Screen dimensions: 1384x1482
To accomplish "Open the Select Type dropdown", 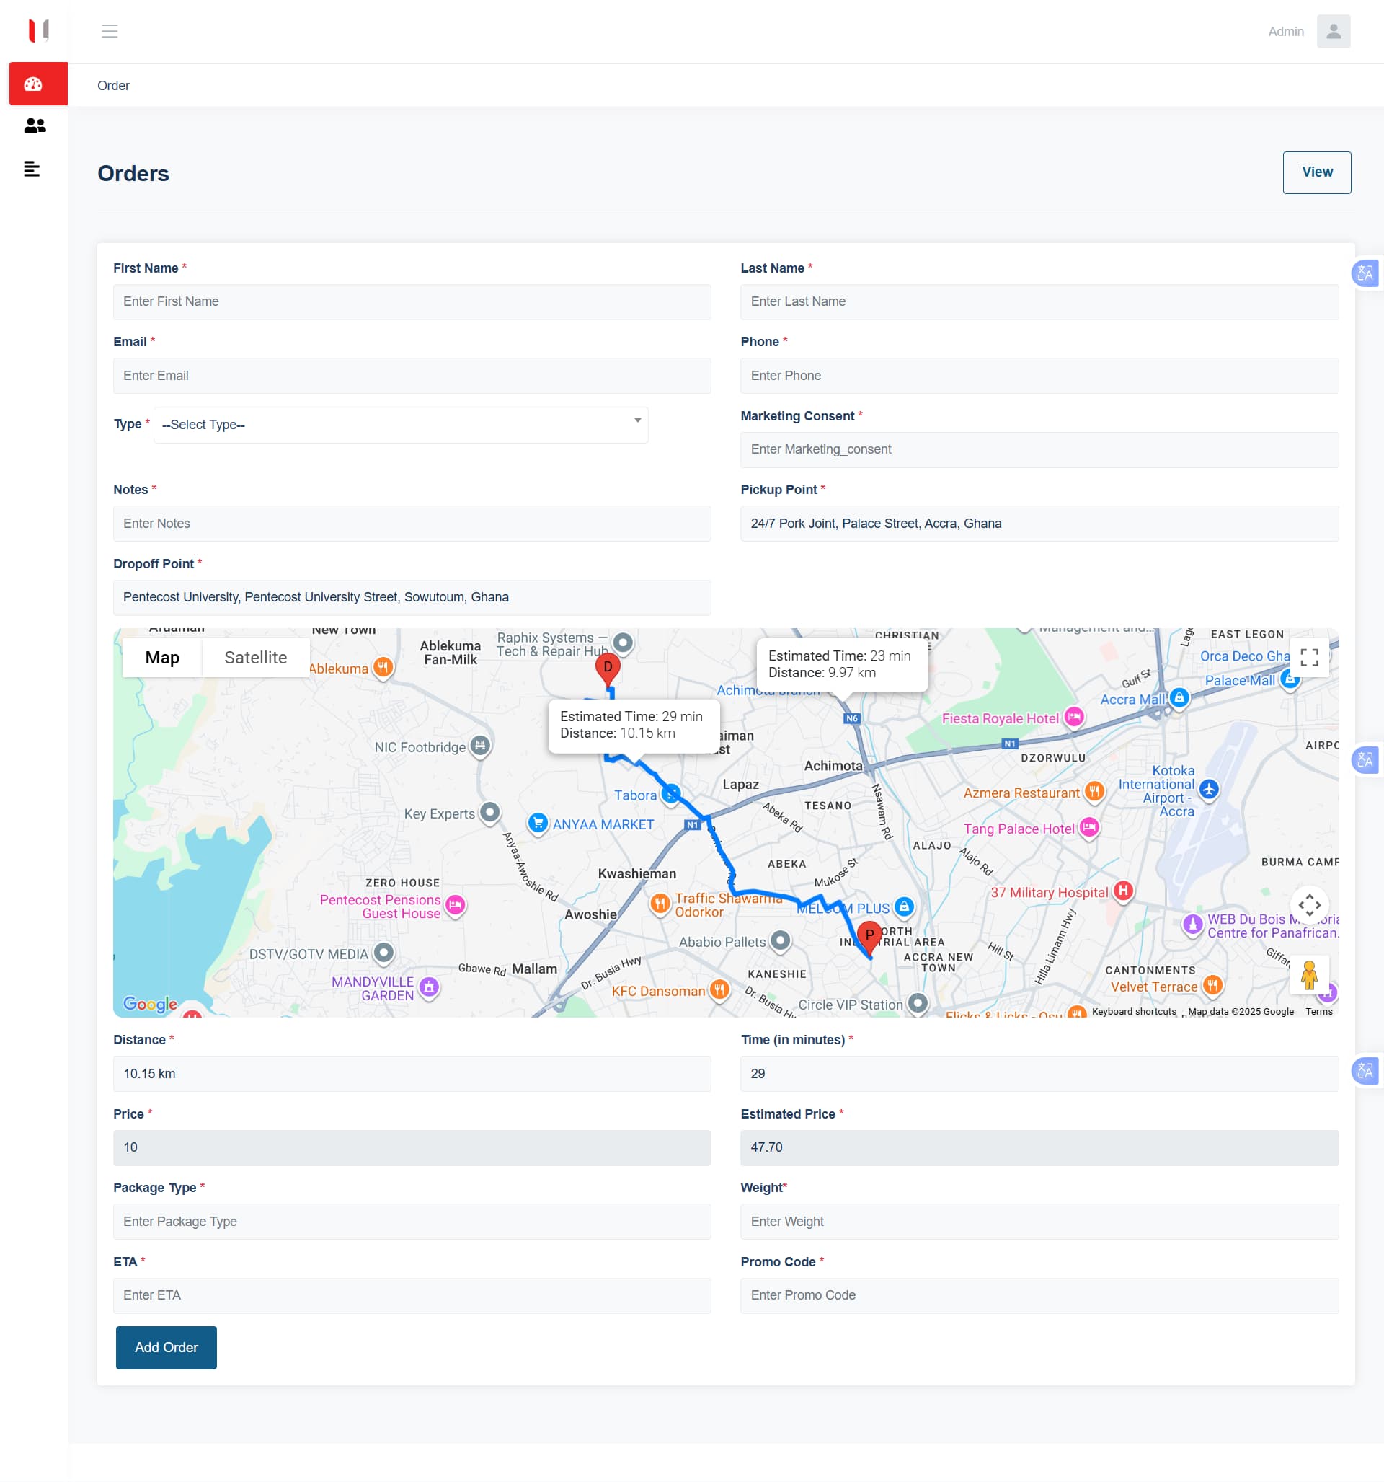I will coord(400,425).
